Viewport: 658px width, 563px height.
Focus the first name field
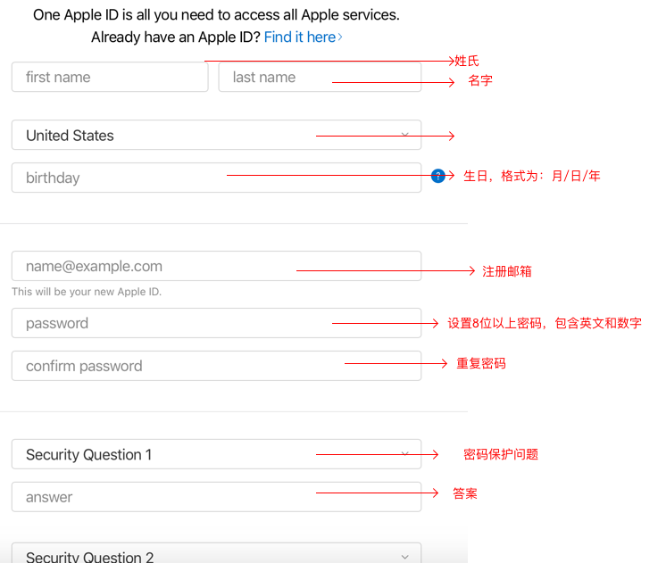pyautogui.click(x=110, y=78)
